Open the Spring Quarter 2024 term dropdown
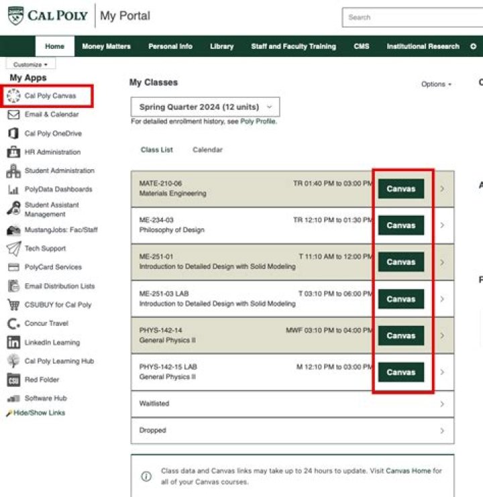Viewport: 483px width, 497px height. coord(205,107)
